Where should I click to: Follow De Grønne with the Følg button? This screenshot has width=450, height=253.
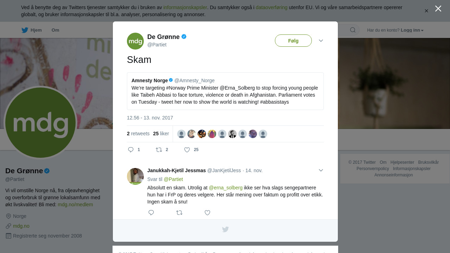click(293, 41)
